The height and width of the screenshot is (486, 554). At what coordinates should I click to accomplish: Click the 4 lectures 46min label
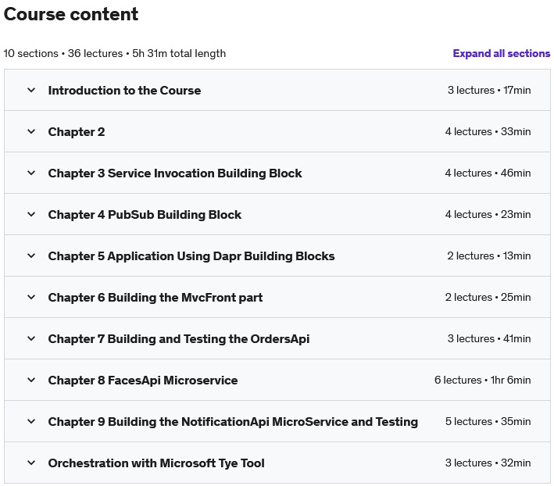point(488,173)
